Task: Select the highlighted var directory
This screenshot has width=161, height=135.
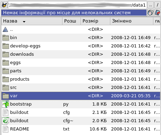Action: point(81,96)
